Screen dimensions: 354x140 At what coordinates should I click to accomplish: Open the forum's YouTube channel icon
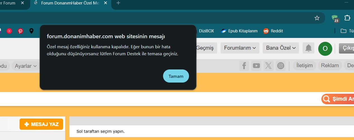(256, 66)
